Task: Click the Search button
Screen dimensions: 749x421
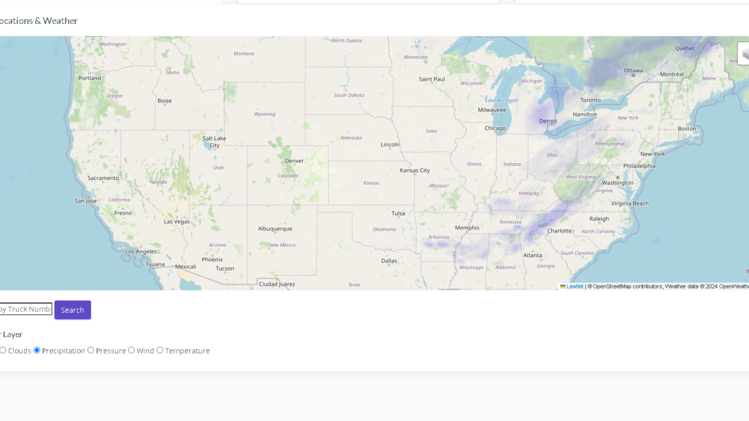Action: coord(72,310)
